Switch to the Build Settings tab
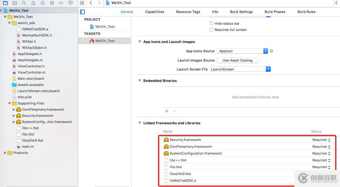The width and height of the screenshot is (340, 187). pyautogui.click(x=241, y=12)
